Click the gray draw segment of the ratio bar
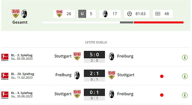Screen dimensions: 192x105 point(127,22)
